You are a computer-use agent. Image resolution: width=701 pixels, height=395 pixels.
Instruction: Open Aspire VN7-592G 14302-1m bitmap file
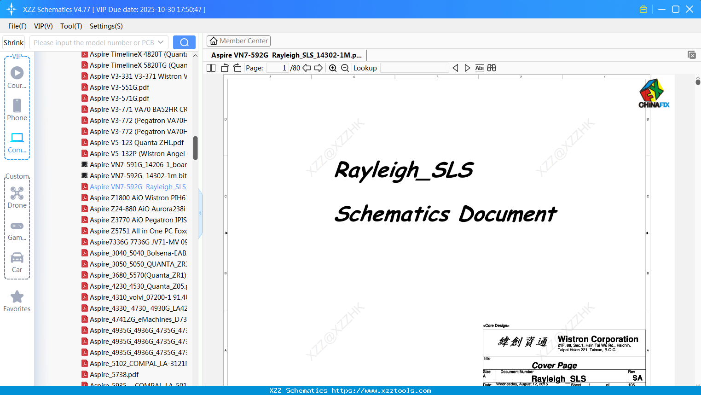tap(134, 176)
